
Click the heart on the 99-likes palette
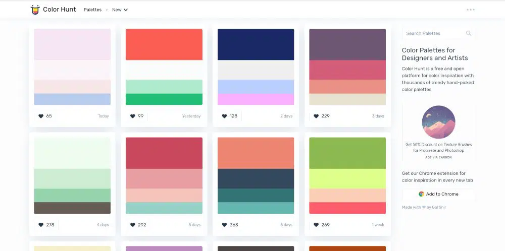tap(133, 116)
